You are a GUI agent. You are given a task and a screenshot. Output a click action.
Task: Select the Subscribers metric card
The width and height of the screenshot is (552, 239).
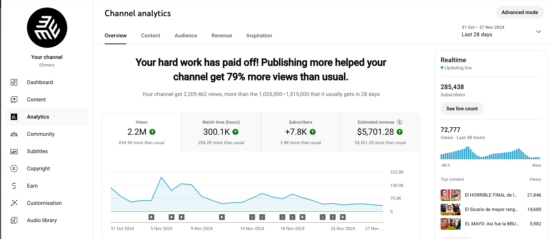click(301, 132)
